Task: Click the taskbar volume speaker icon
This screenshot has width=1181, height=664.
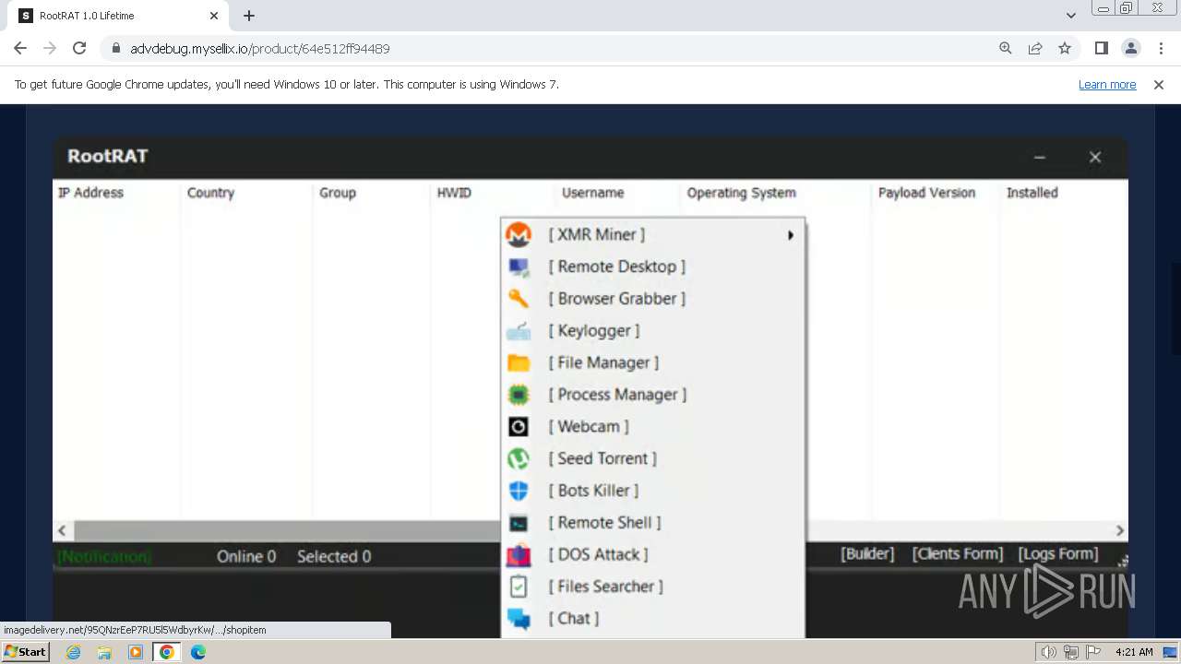Action: pos(1048,652)
